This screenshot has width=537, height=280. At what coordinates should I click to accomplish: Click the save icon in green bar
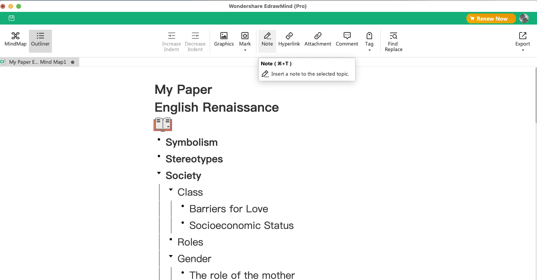point(11,18)
